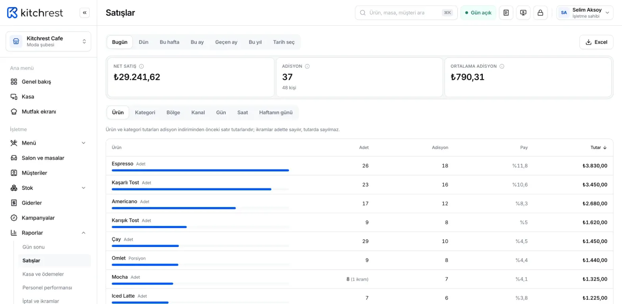
Task: Collapse the Raporlar sidebar section
Action: point(48,233)
